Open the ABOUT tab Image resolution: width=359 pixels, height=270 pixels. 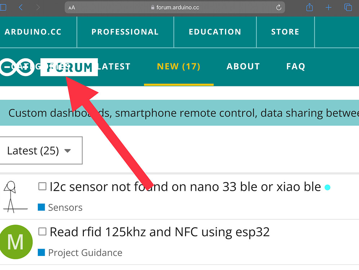(243, 66)
